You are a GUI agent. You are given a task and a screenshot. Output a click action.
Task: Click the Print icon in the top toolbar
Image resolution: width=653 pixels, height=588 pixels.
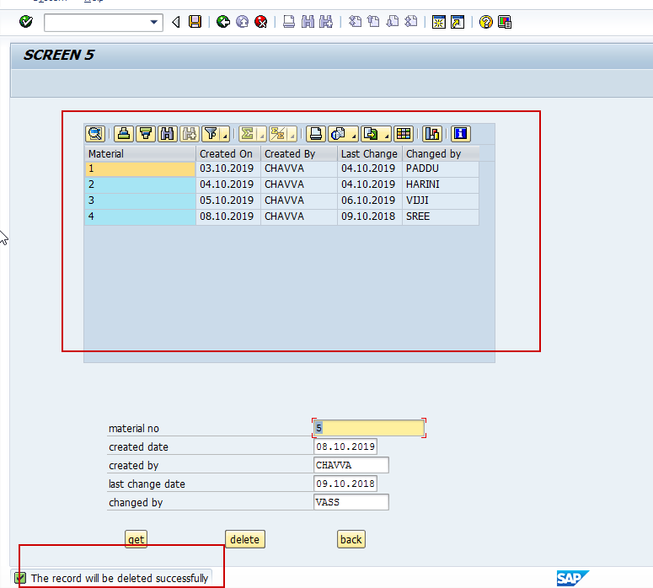(289, 22)
